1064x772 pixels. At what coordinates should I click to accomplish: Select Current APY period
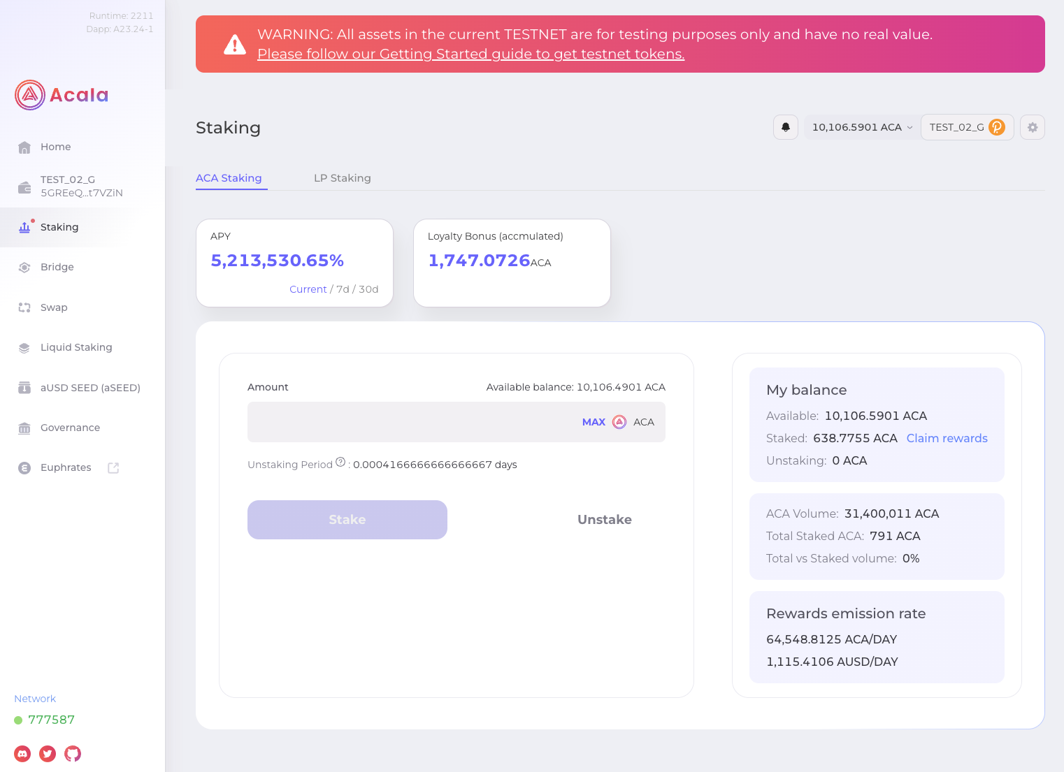pos(308,289)
